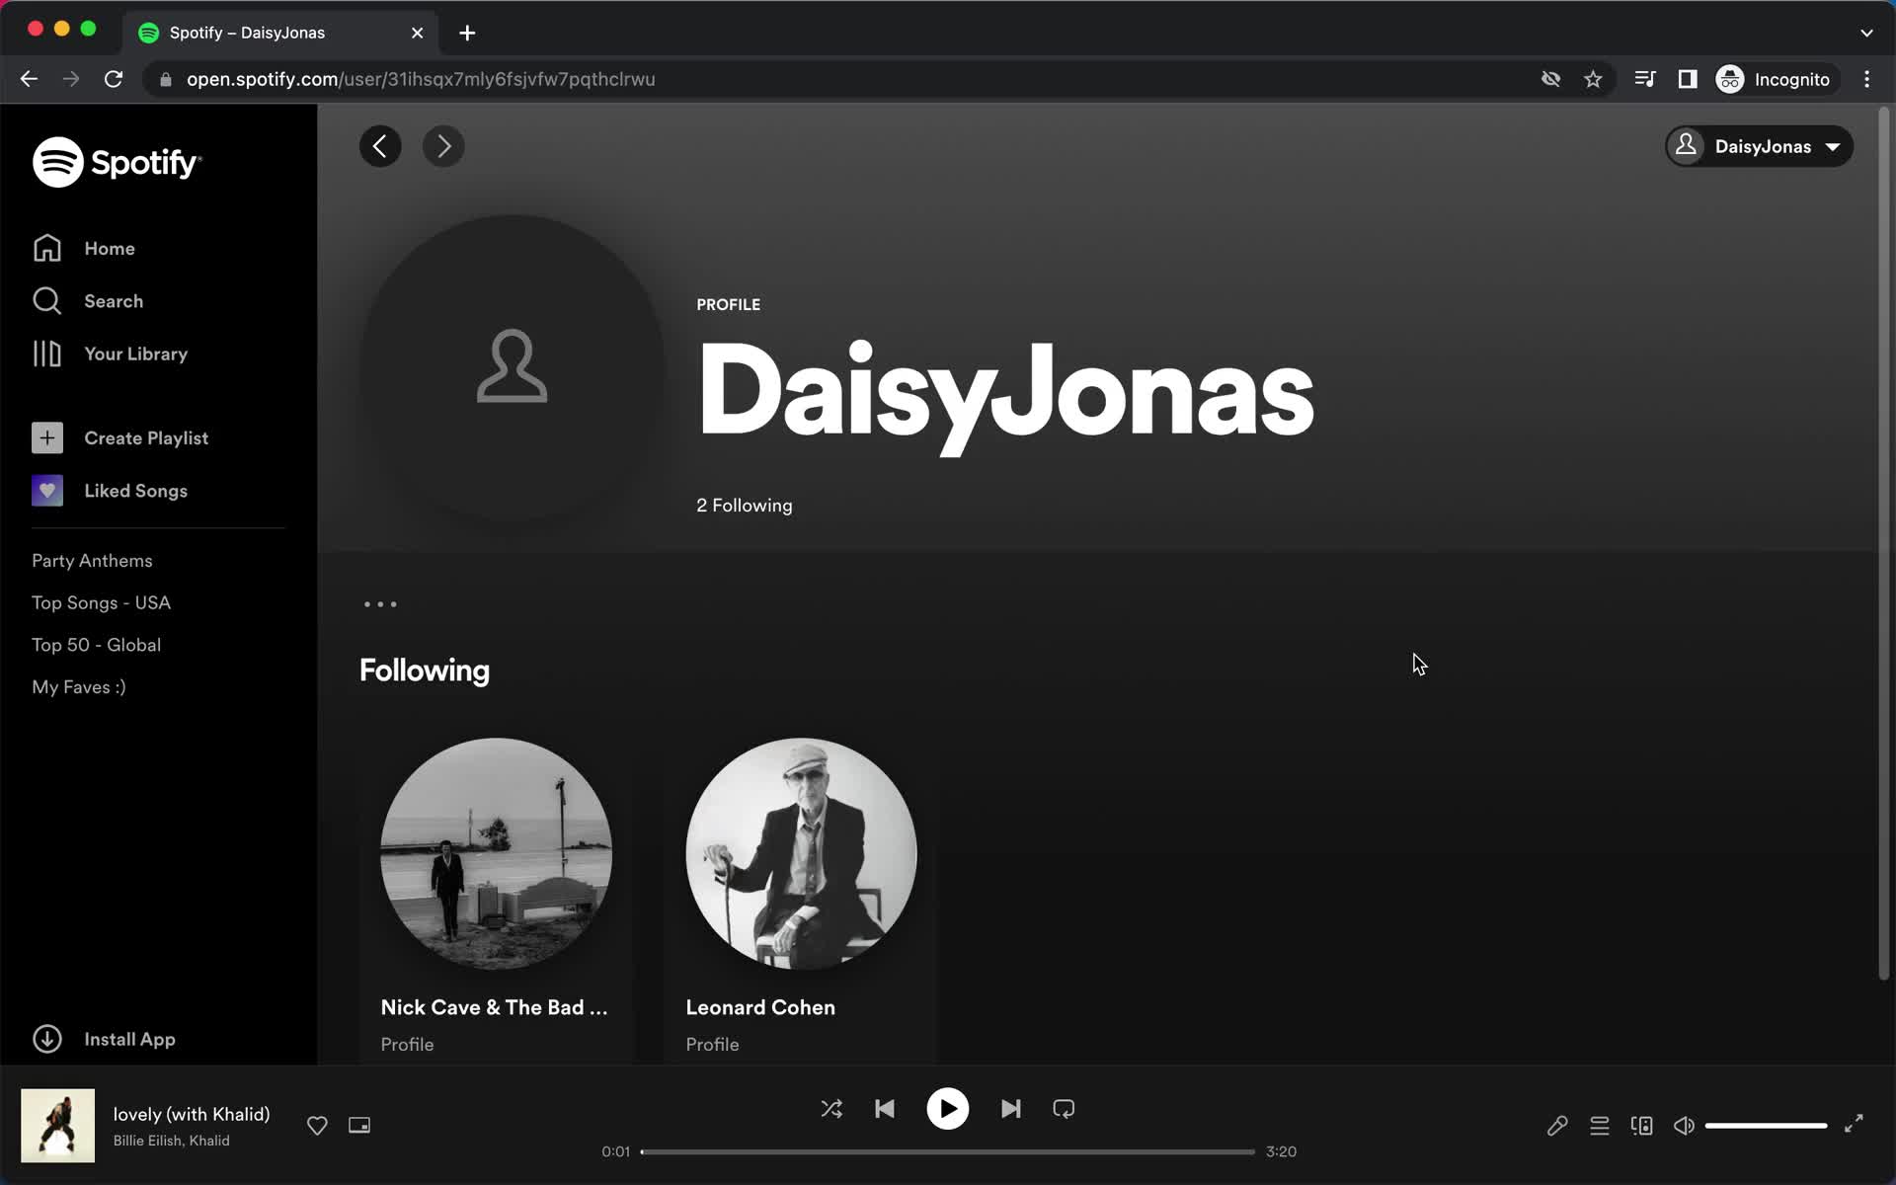
Task: Select Your Library from sidebar
Action: tap(136, 354)
